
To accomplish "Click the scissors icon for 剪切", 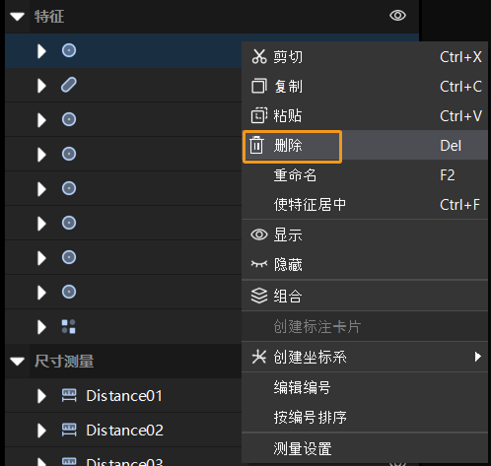I will pyautogui.click(x=259, y=56).
